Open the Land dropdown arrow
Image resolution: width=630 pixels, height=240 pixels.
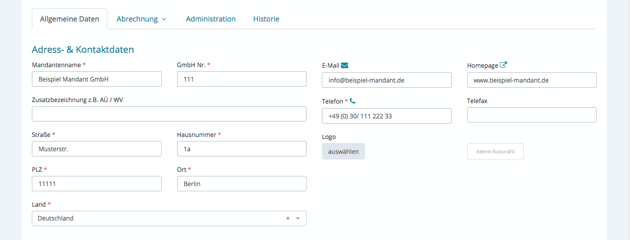[x=298, y=218]
